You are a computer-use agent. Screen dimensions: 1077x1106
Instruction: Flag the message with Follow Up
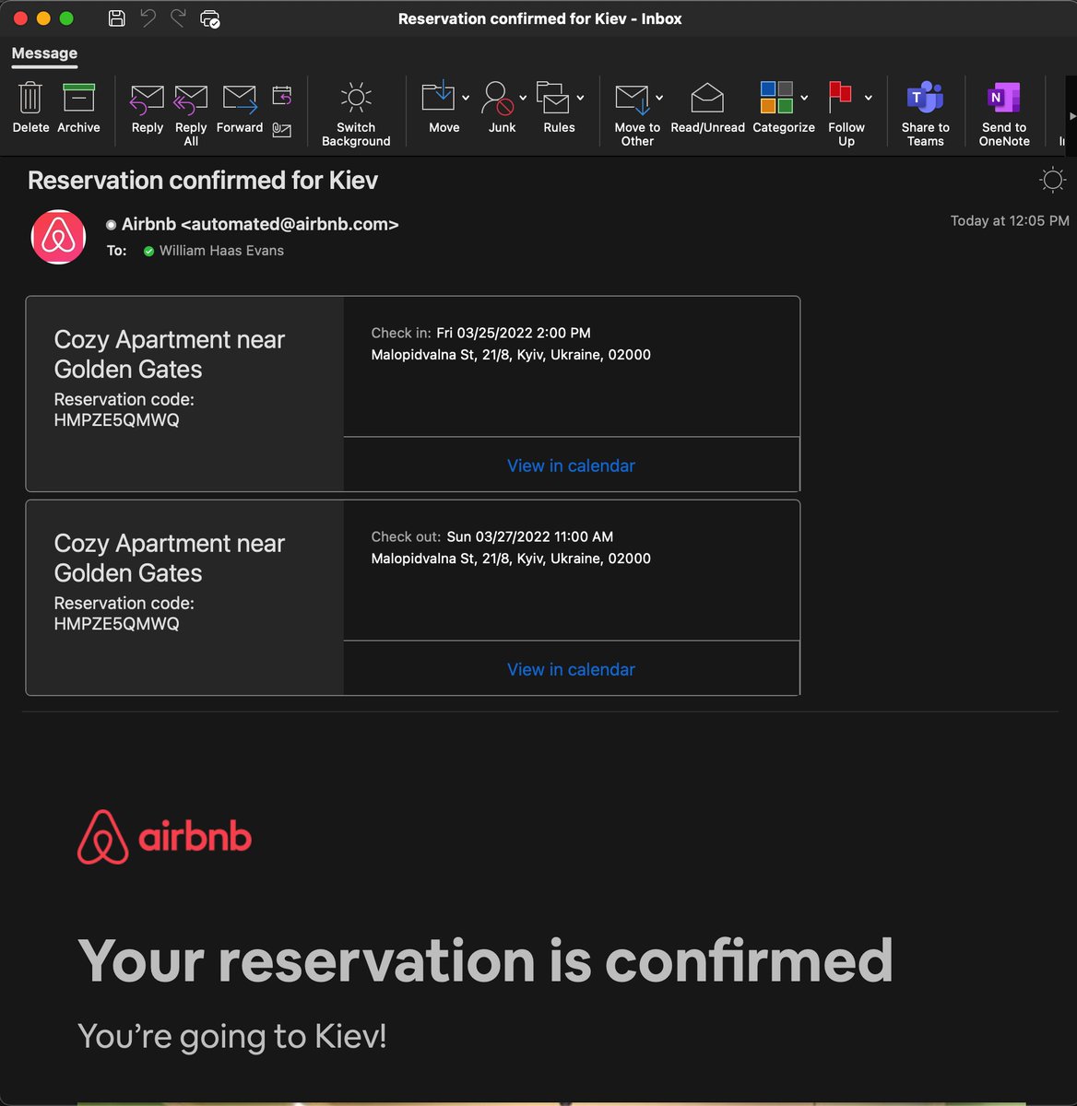(841, 98)
